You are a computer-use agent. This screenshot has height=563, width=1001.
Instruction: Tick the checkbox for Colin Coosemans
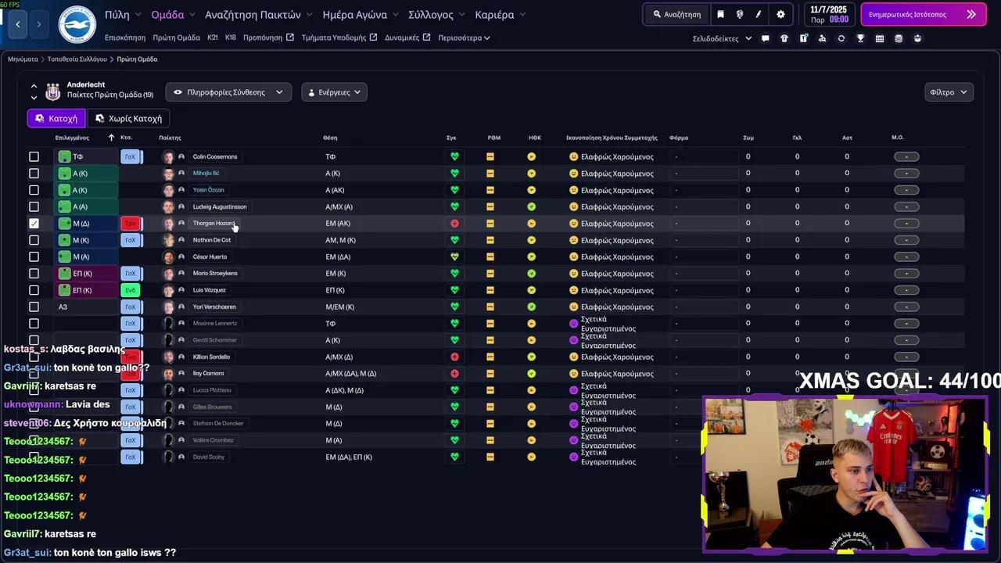click(34, 156)
